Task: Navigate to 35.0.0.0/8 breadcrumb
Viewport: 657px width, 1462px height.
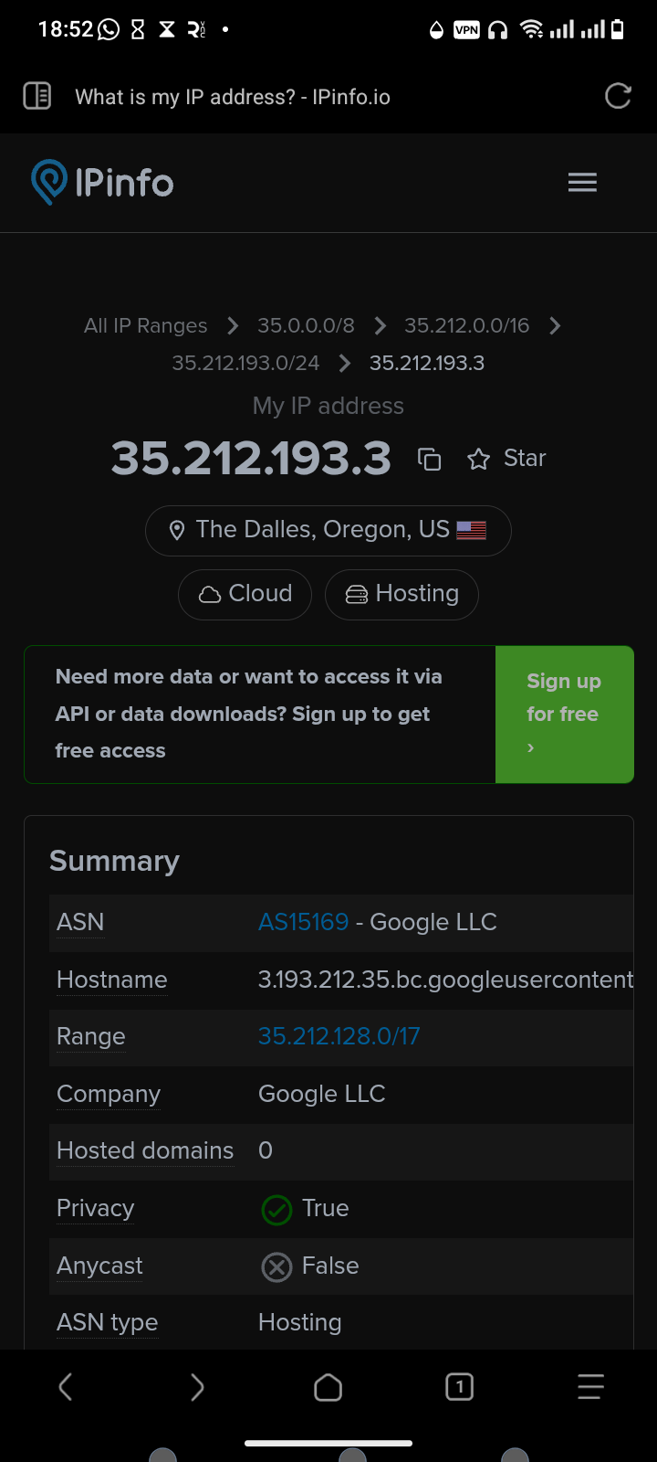Action: (x=306, y=326)
